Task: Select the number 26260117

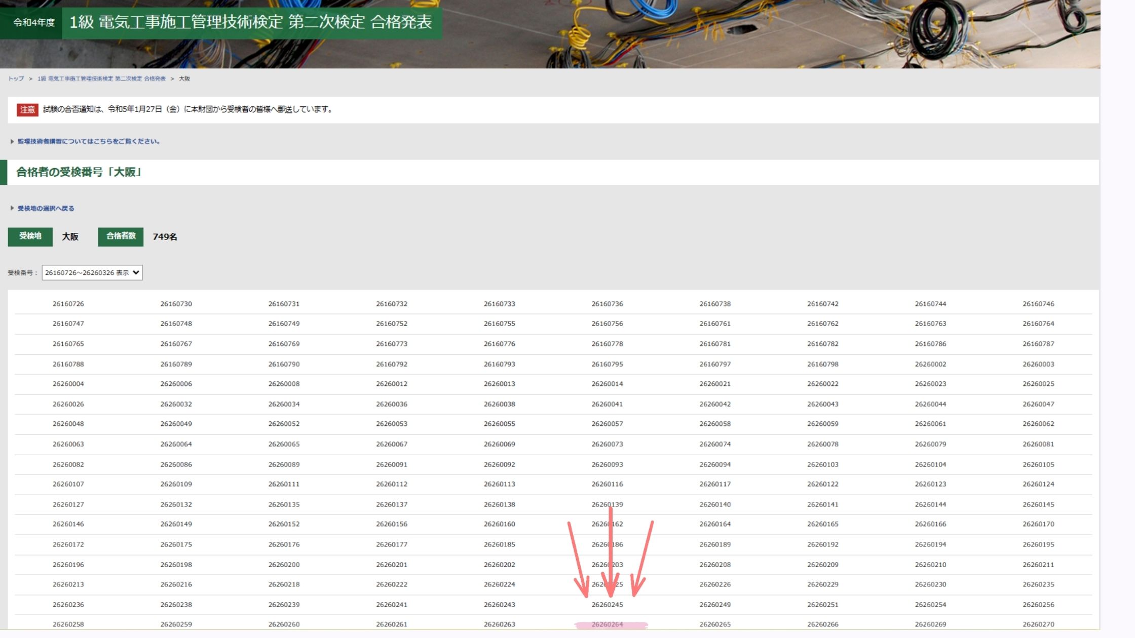Action: click(x=715, y=484)
